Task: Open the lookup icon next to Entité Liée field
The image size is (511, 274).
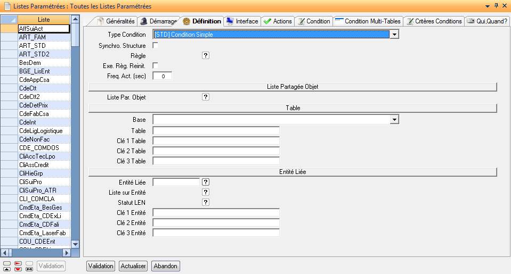Action: pos(206,182)
